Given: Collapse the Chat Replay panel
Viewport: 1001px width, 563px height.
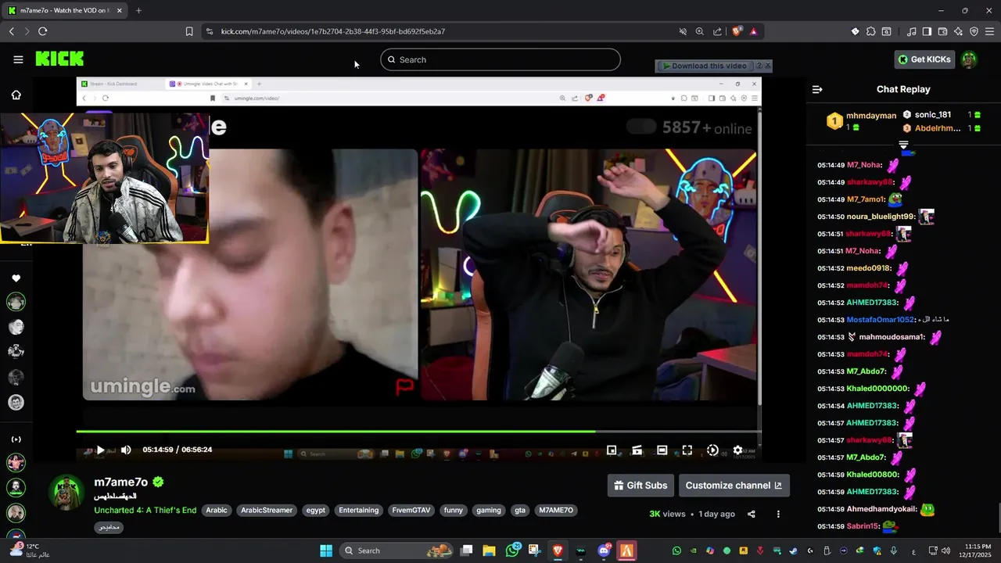Looking at the screenshot, I should click(x=817, y=89).
